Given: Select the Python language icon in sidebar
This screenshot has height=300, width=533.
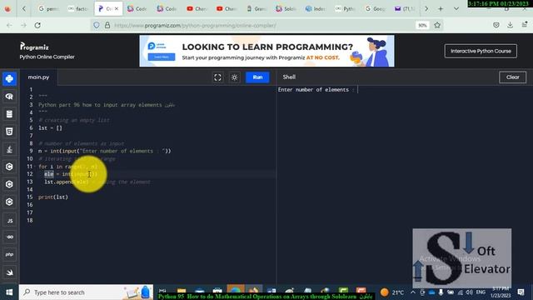Looking at the screenshot, I should (9, 78).
